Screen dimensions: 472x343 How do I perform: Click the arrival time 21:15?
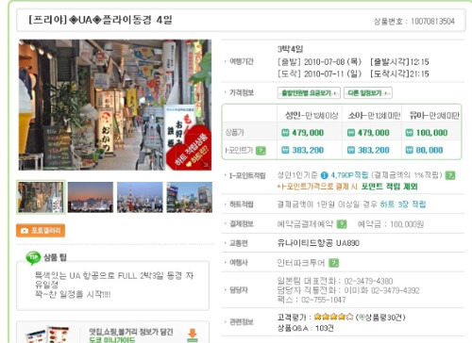(419, 73)
